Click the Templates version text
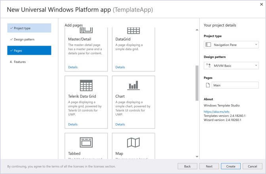 224,116
